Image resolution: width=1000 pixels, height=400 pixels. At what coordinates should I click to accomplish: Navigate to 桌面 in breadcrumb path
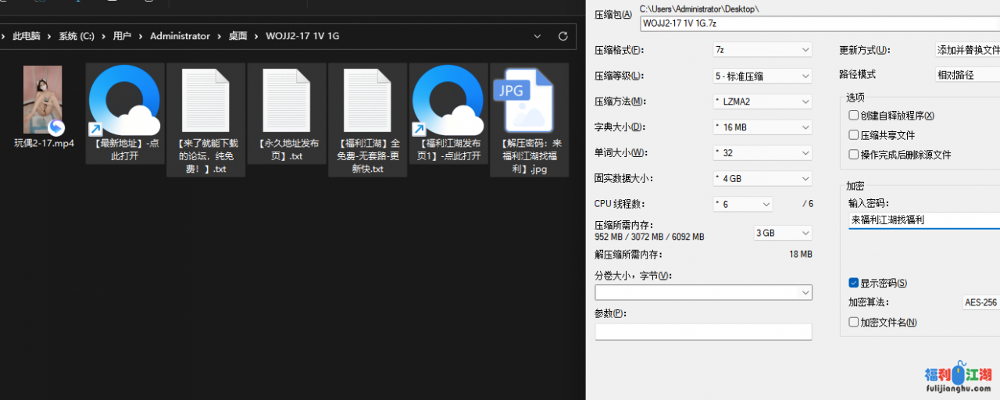coord(237,36)
